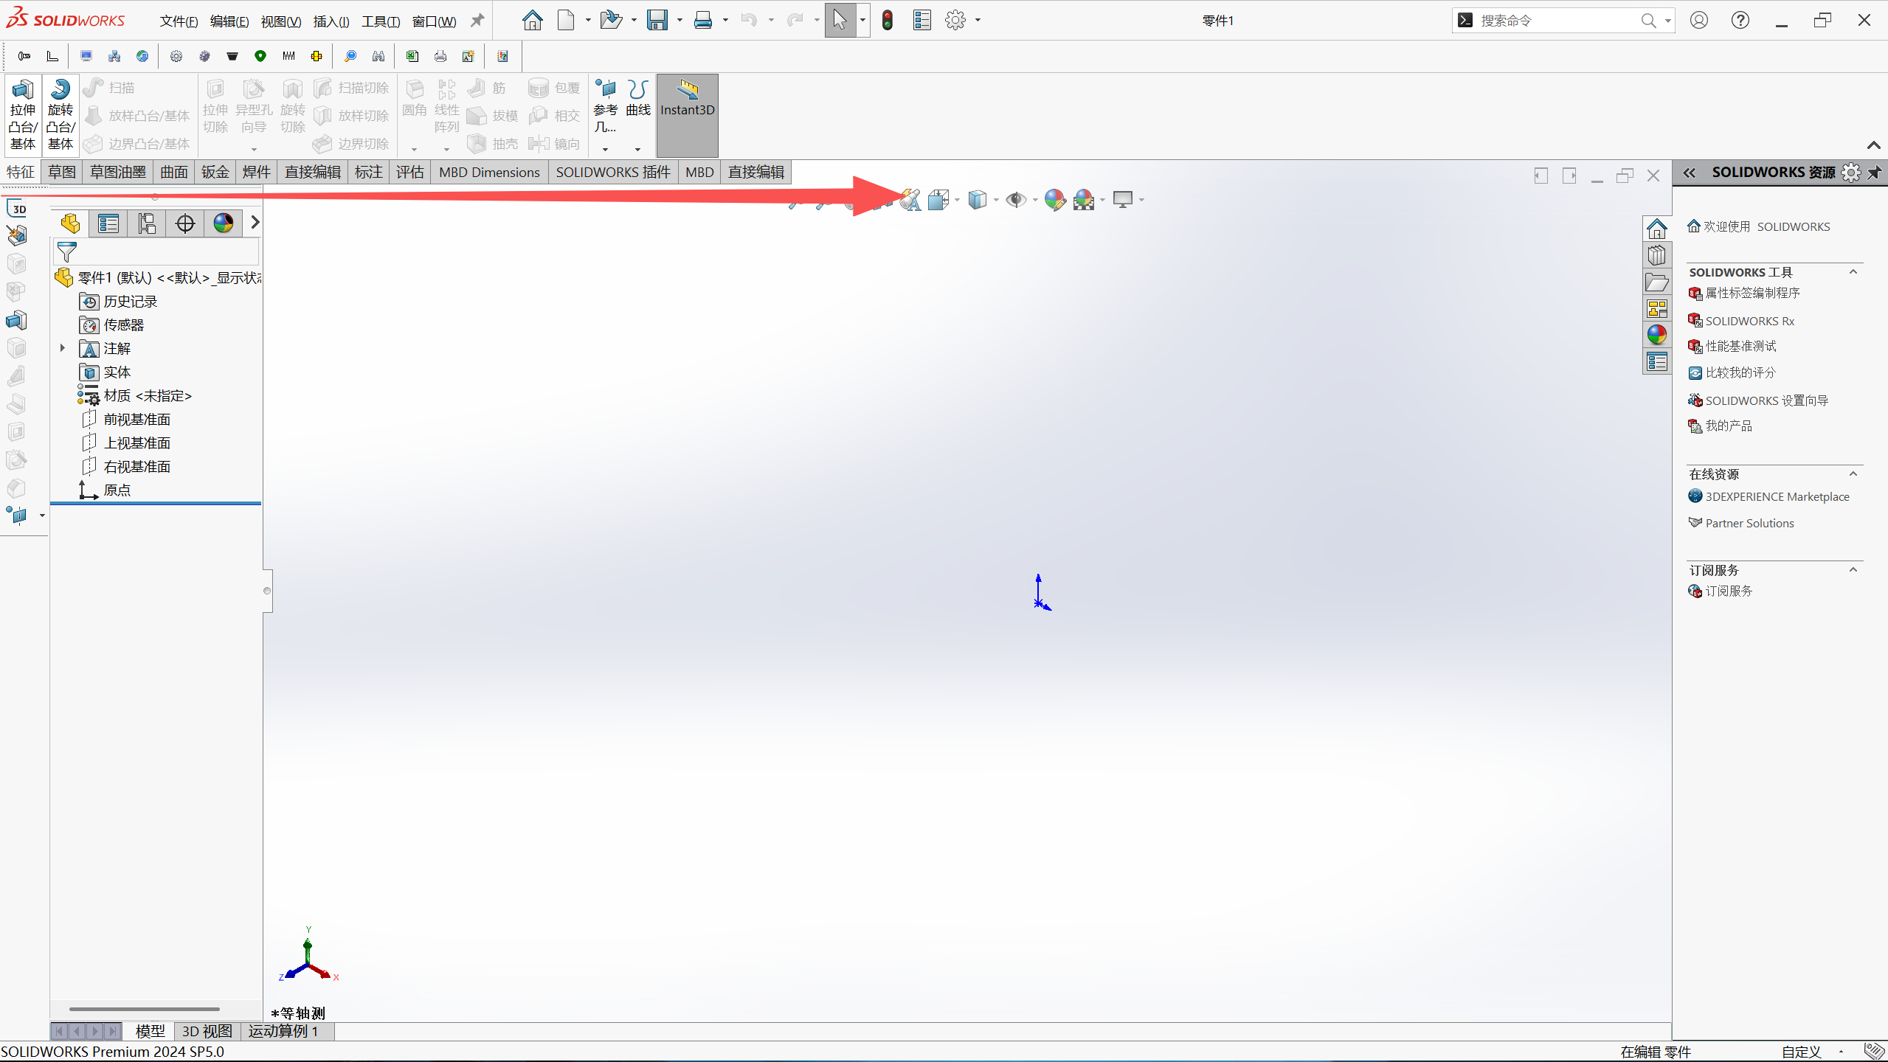Click the Revolved Boss/Base tool
The image size is (1888, 1062).
[x=60, y=114]
